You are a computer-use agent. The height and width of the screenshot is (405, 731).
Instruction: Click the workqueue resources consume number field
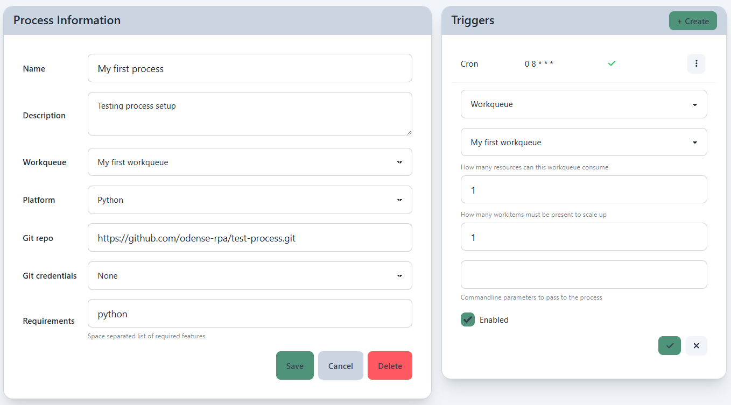[584, 189]
